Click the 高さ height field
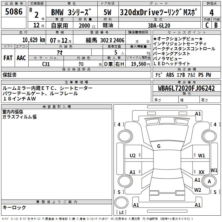The height and width of the screenshot is (222, 222). point(210,100)
